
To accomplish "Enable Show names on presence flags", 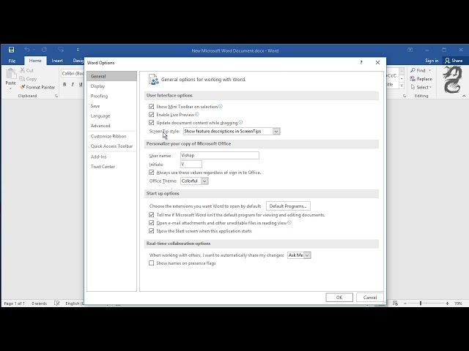I will click(152, 263).
